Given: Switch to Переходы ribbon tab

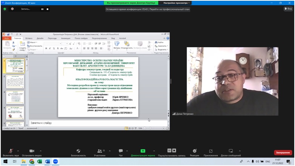Looking at the screenshot, I should (52, 38).
